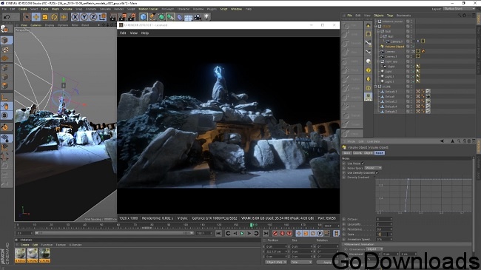Image resolution: width=481 pixels, height=270 pixels.
Task: Activate the Rotate tool
Action: coord(54,17)
